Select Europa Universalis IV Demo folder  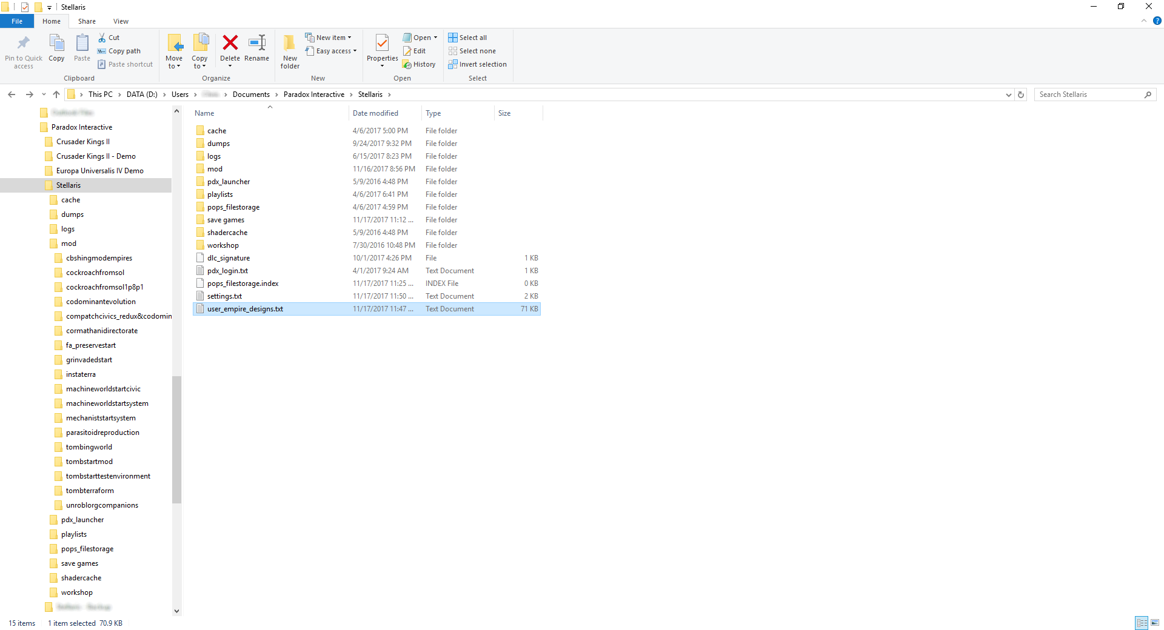pos(100,171)
